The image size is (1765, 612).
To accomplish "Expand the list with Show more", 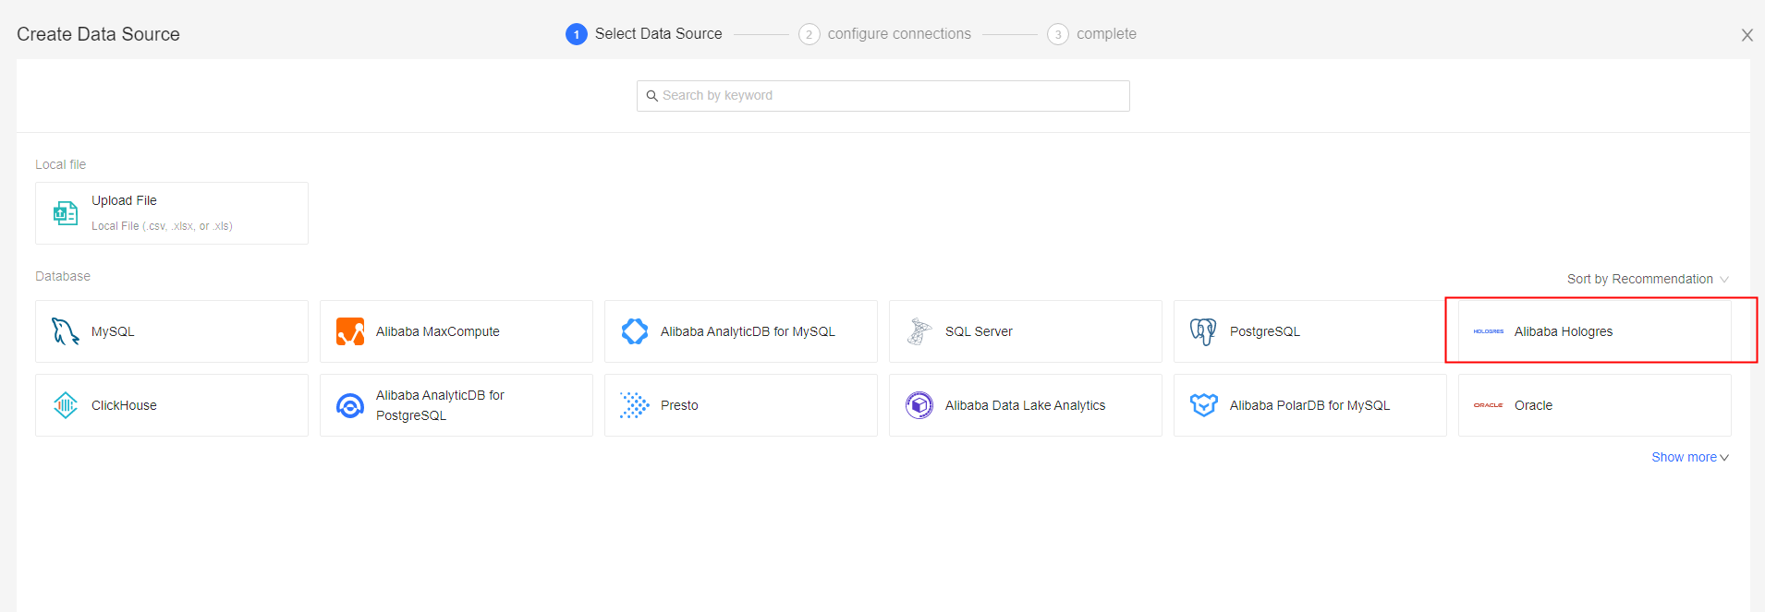I will point(1690,457).
